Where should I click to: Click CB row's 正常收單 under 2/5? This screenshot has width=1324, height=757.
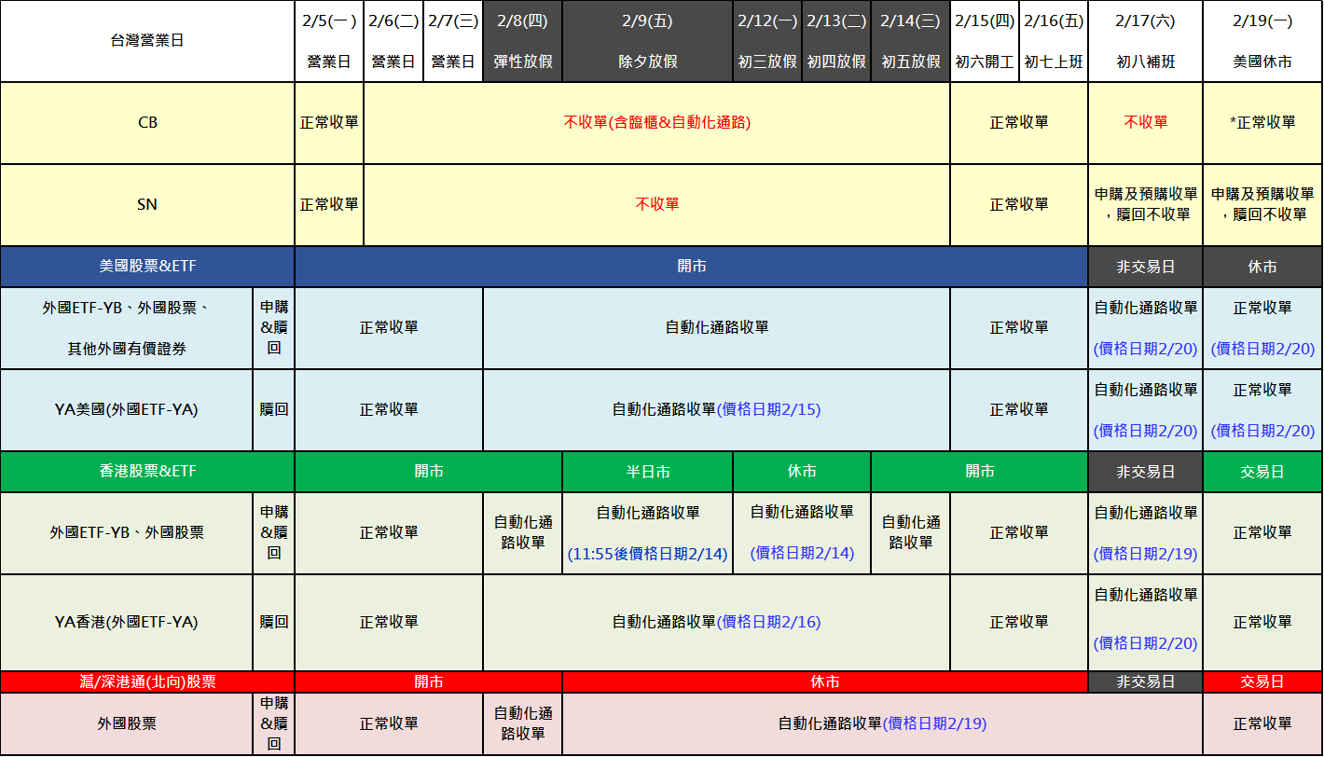tap(329, 123)
